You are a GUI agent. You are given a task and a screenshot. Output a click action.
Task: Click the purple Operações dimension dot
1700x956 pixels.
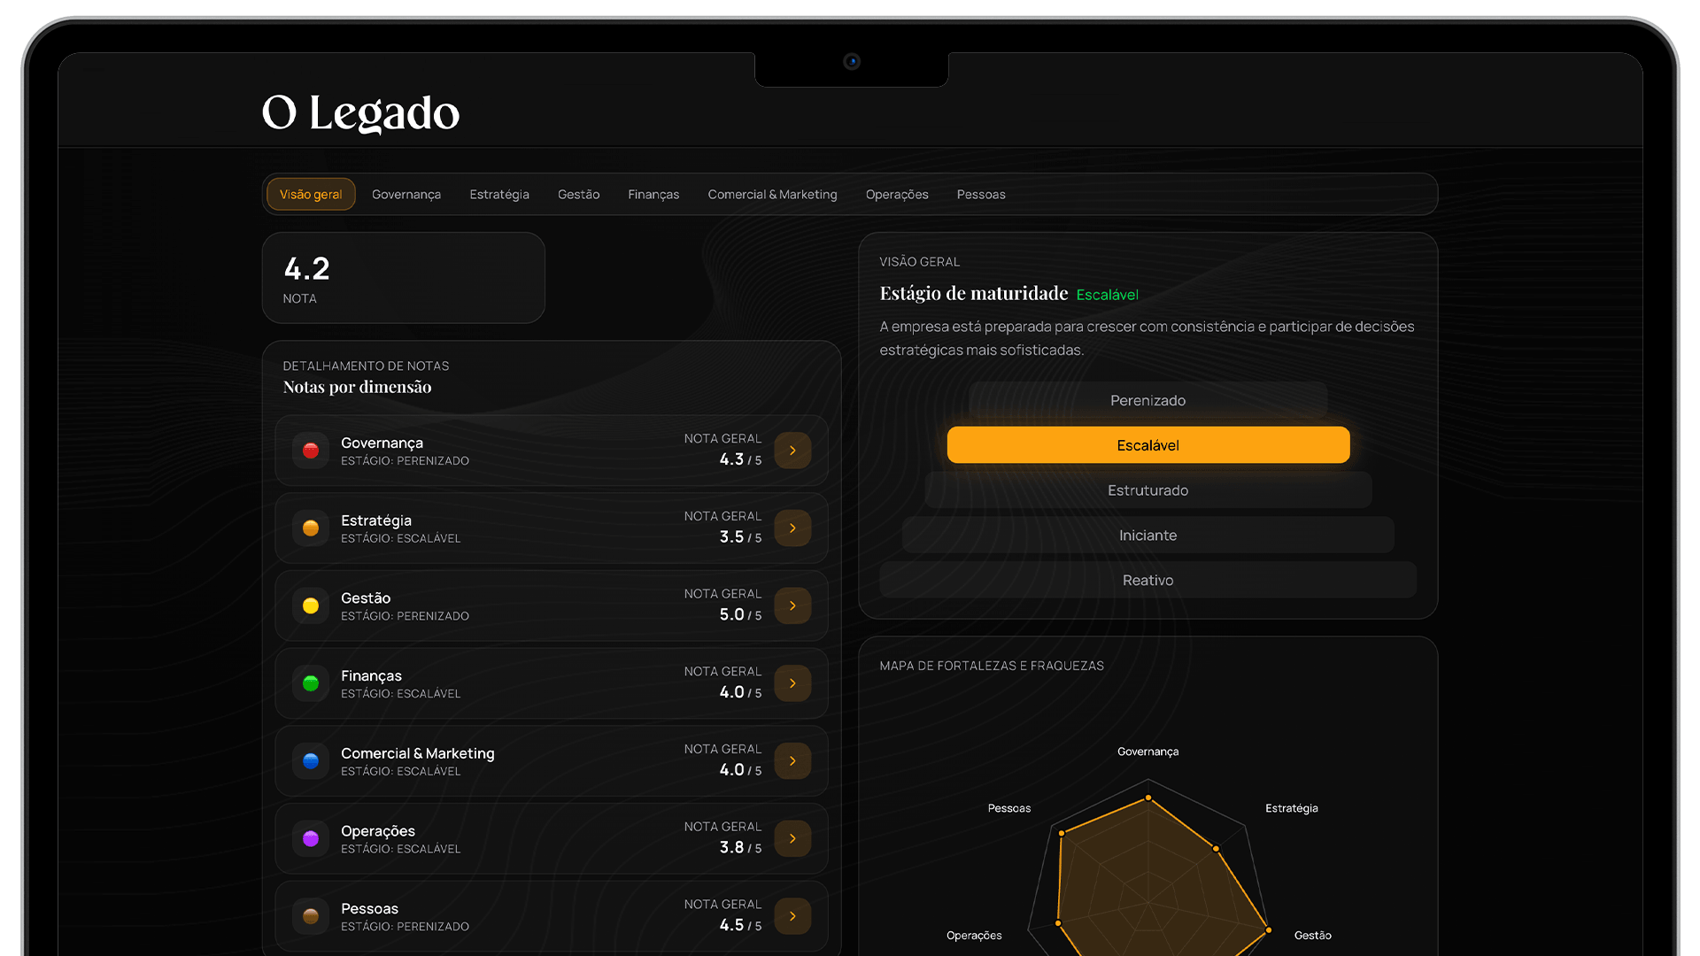[x=311, y=838]
